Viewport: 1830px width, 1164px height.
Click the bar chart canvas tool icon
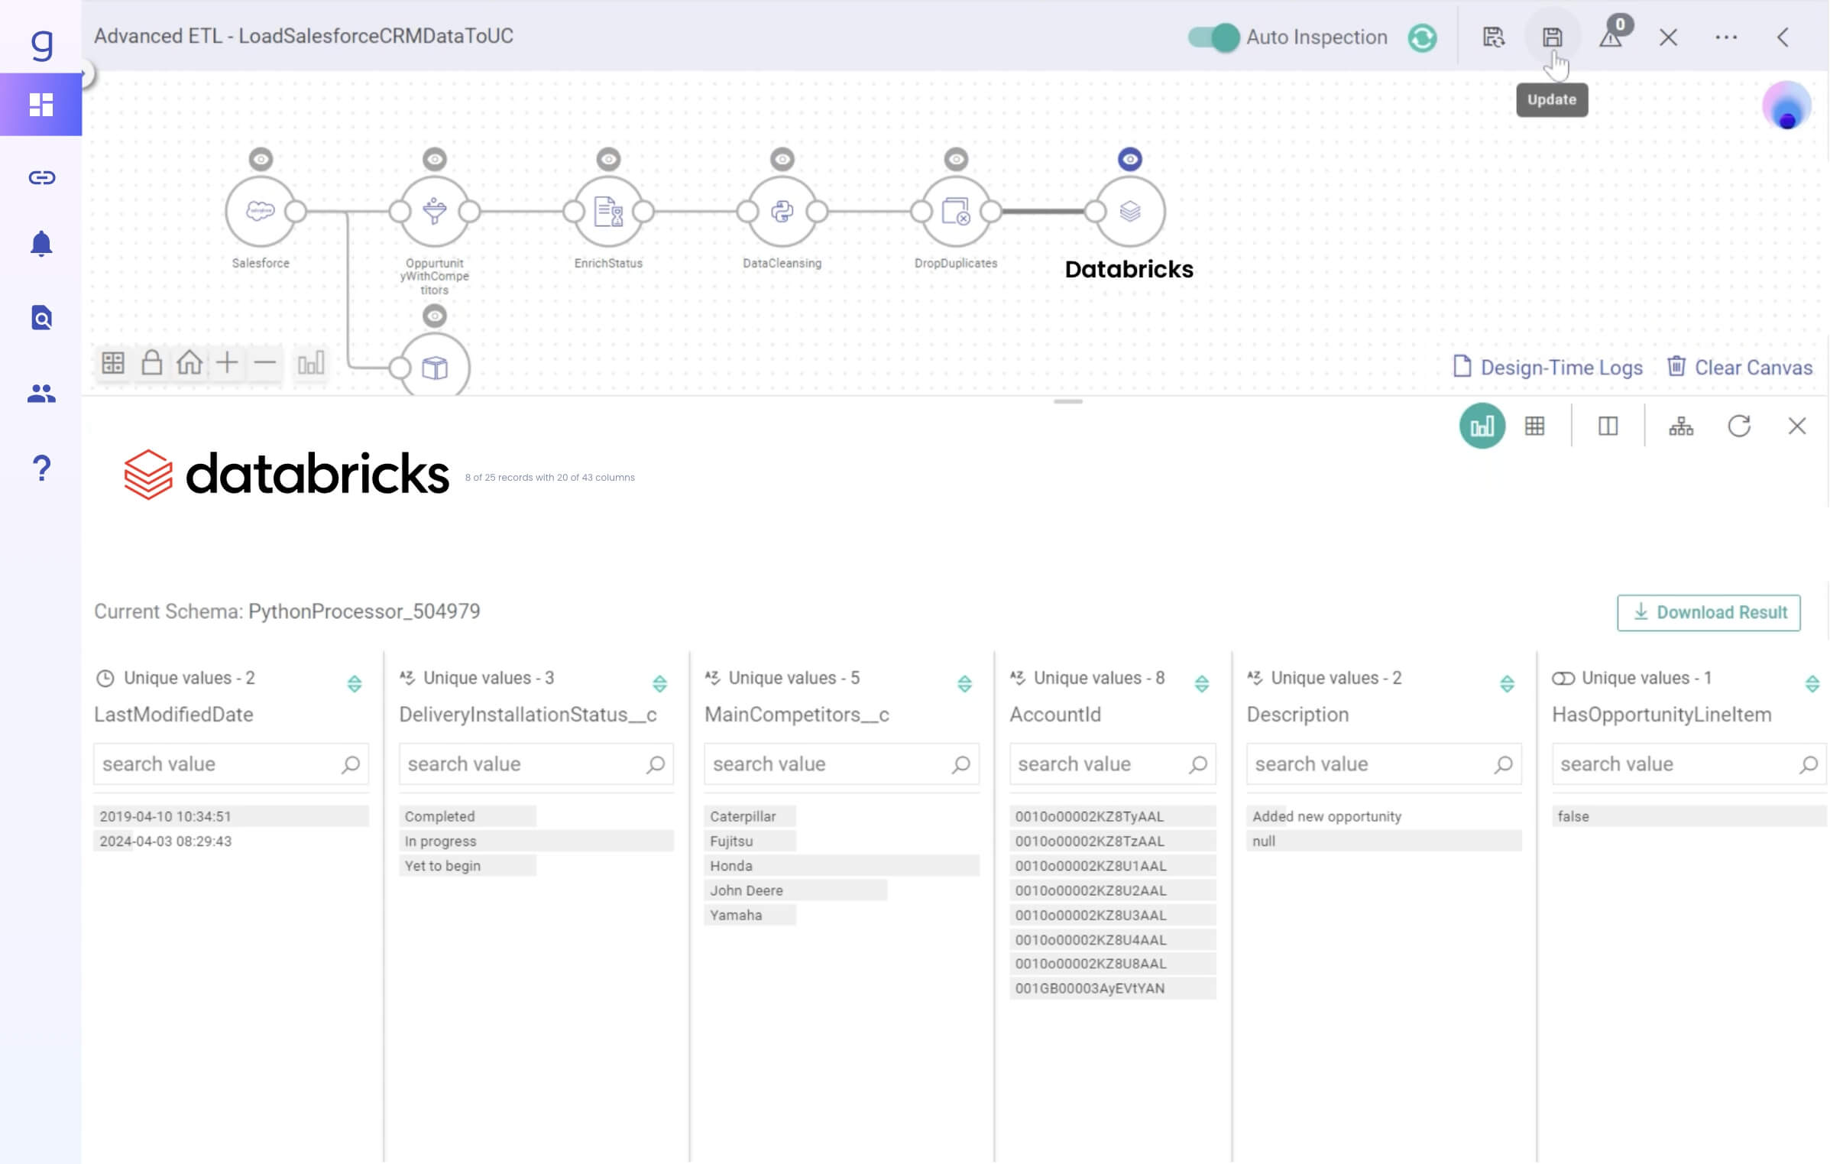pyautogui.click(x=311, y=363)
